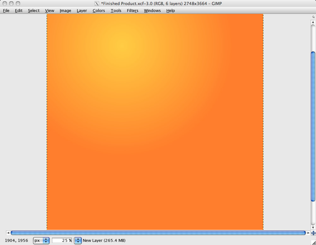316x245 pixels.
Task: Open the Windows menu
Action: point(152,10)
